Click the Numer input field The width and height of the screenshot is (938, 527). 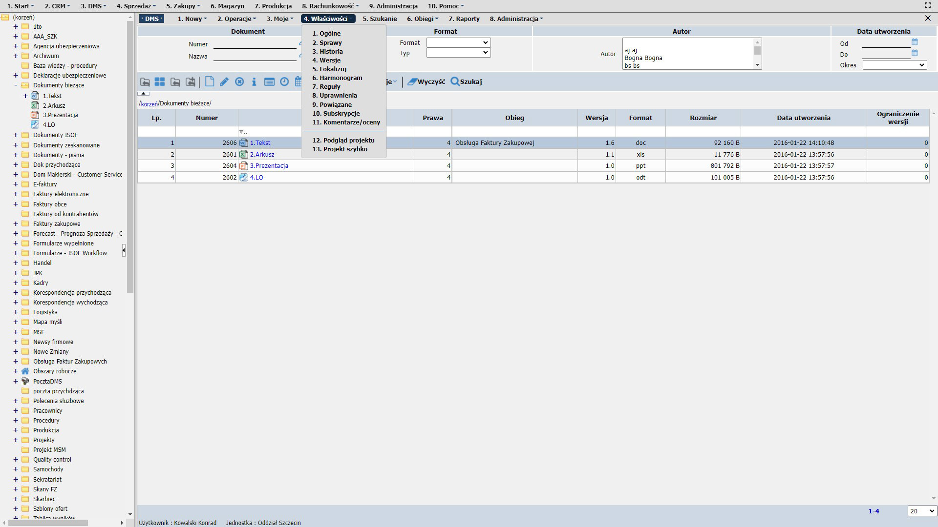pyautogui.click(x=255, y=44)
